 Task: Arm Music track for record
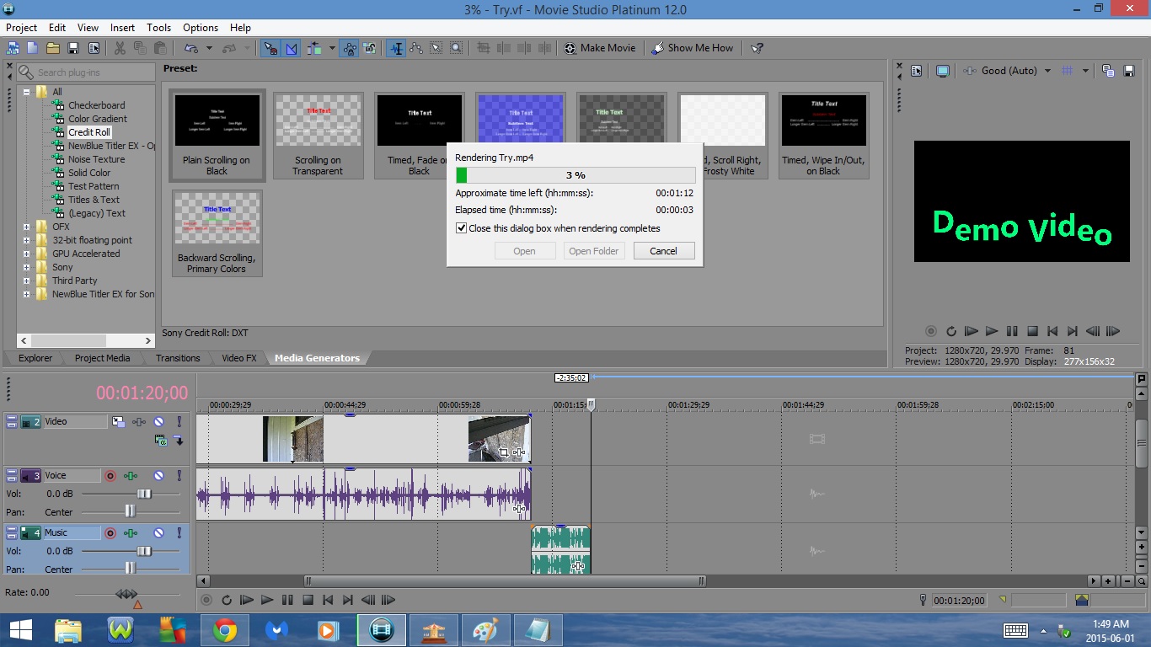[x=110, y=533]
